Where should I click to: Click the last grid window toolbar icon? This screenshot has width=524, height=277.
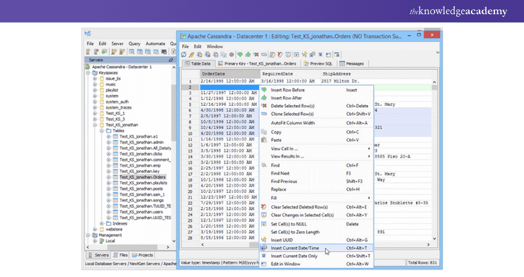pyautogui.click(x=337, y=55)
